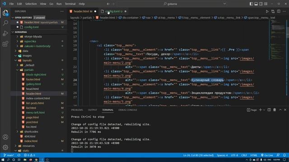Viewport: 289px width, 162px height.
Task: Switch to the config.toml editor tab
Action: 114,11
